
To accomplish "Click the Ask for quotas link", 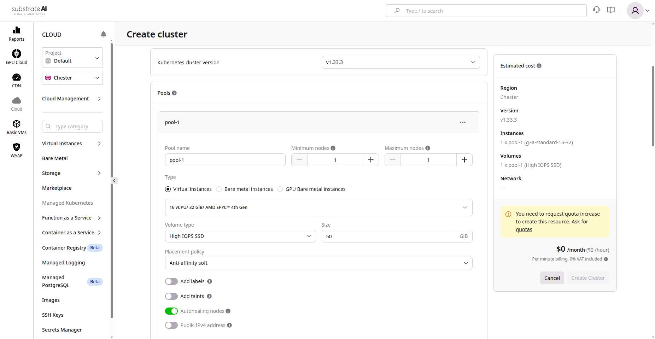I will [580, 222].
